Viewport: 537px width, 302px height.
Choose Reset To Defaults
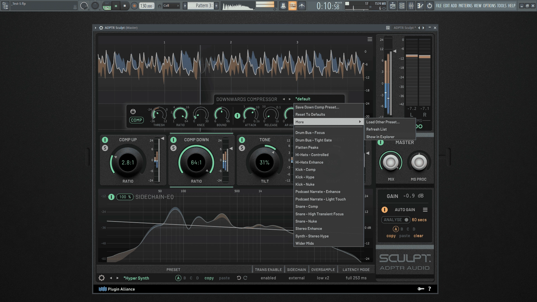[328, 115]
